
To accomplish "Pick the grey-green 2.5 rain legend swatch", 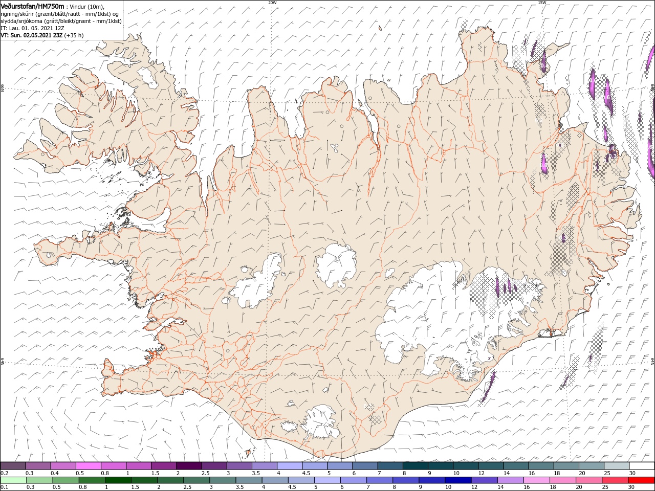I will [x=196, y=480].
